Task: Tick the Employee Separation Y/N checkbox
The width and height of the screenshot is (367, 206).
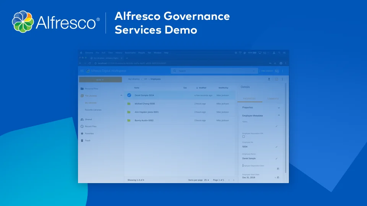Action: (244, 137)
